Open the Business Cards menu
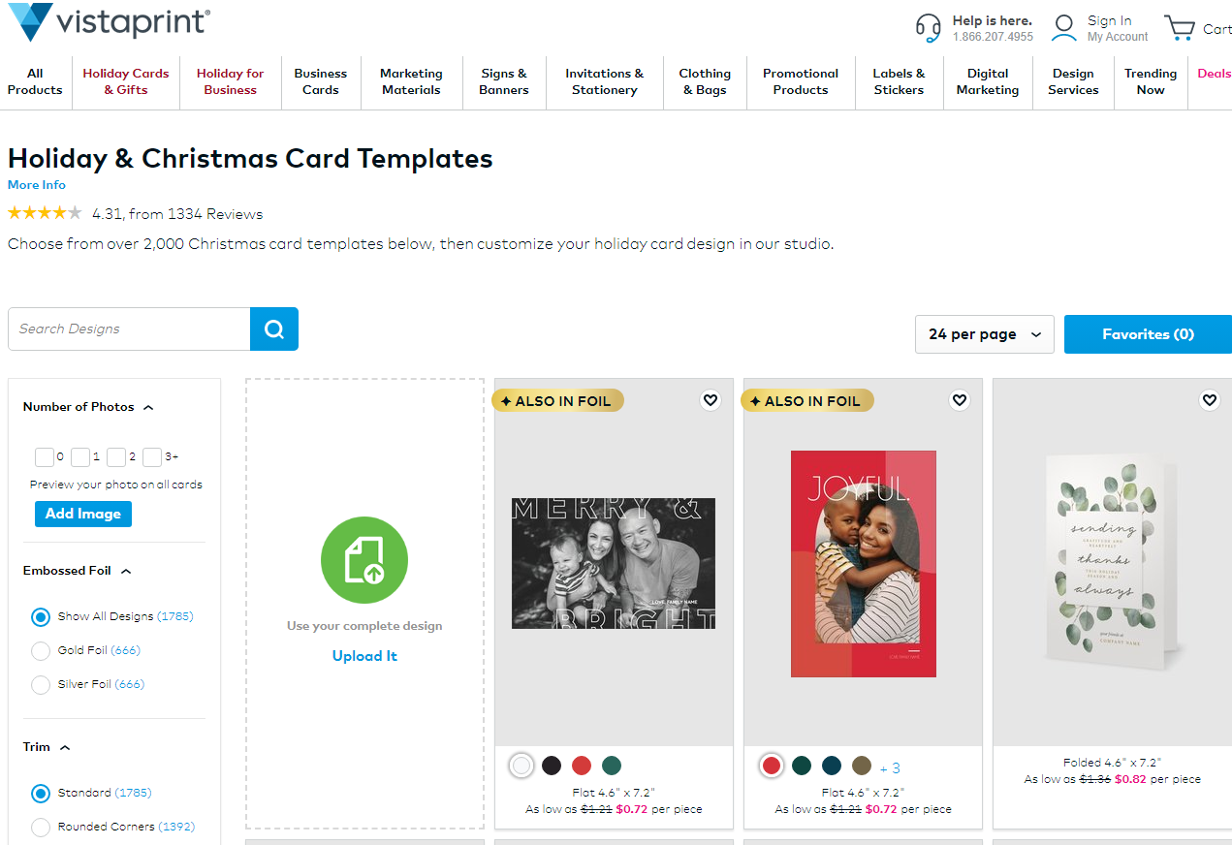Screen dimensions: 1232x845 point(321,81)
